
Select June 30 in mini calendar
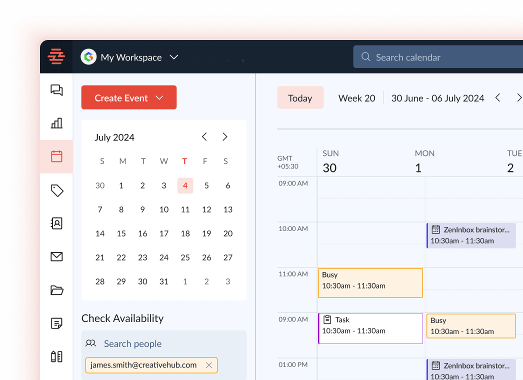click(100, 185)
